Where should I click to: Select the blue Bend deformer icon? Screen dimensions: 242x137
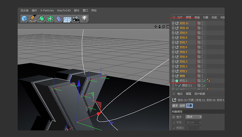[59, 19]
